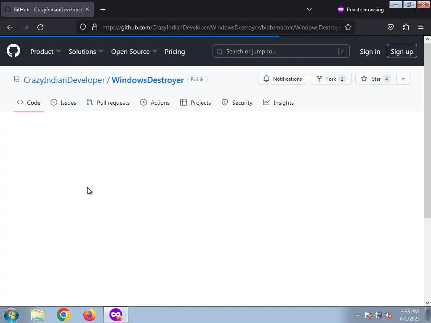Viewport: 431px width, 323px height.
Task: Bookmark this page with the star
Action: tap(348, 27)
